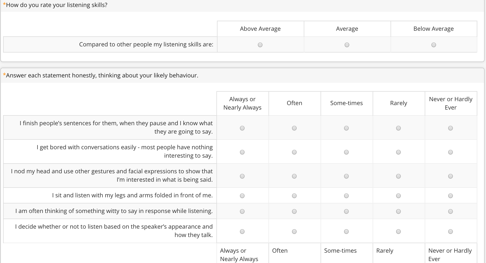Check Always for thinking of something witty
The width and height of the screenshot is (486, 263).
coord(242,211)
